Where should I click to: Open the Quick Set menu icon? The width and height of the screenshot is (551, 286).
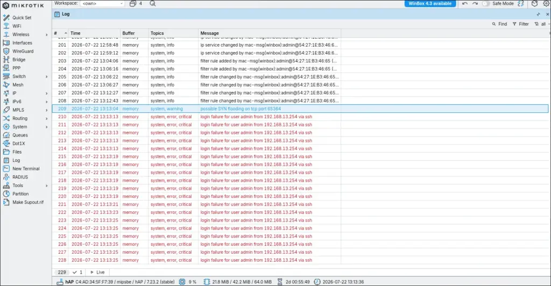(x=6, y=18)
